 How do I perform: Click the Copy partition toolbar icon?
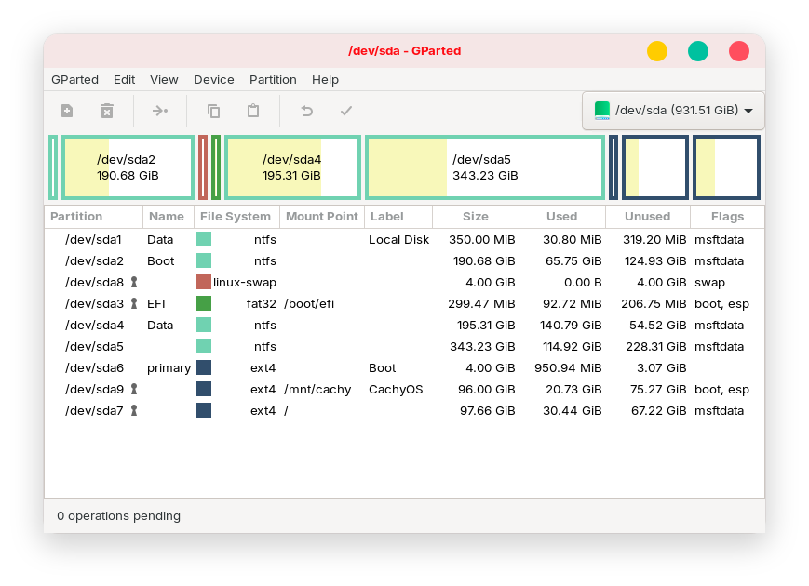pyautogui.click(x=213, y=111)
